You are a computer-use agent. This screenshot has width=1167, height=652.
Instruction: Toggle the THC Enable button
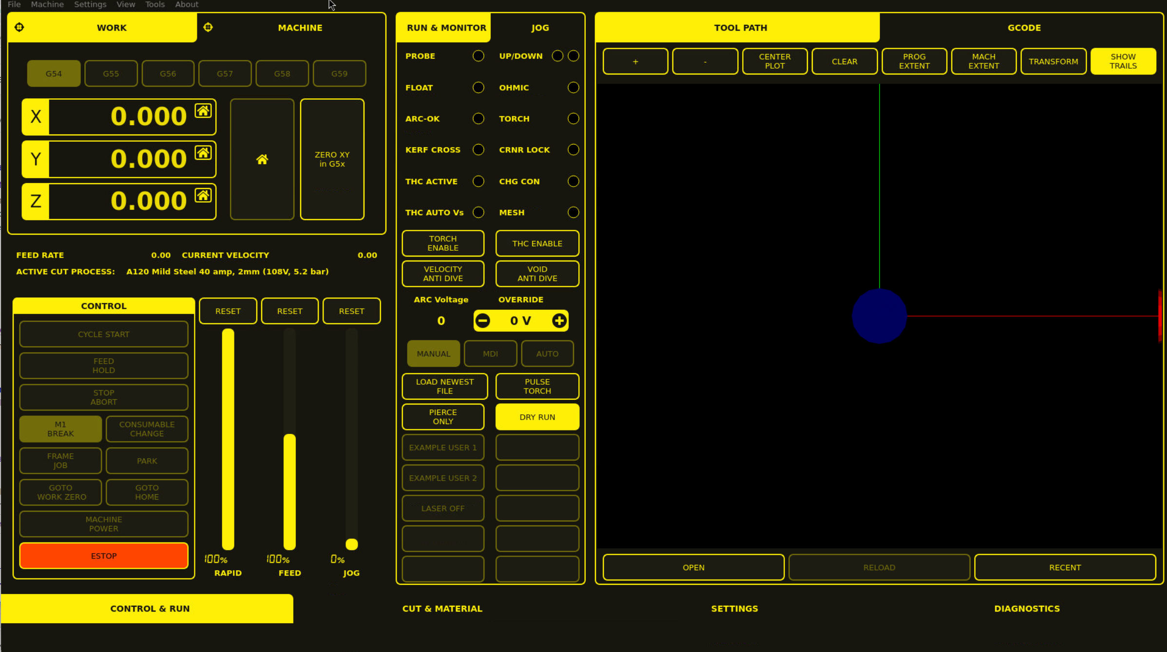click(x=537, y=243)
